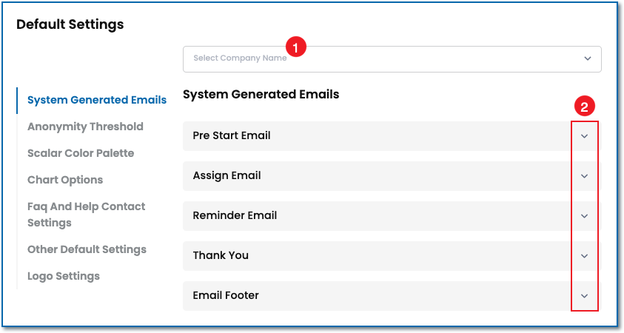Select the System Generated Emails sidebar item
The width and height of the screenshot is (624, 333).
97,100
